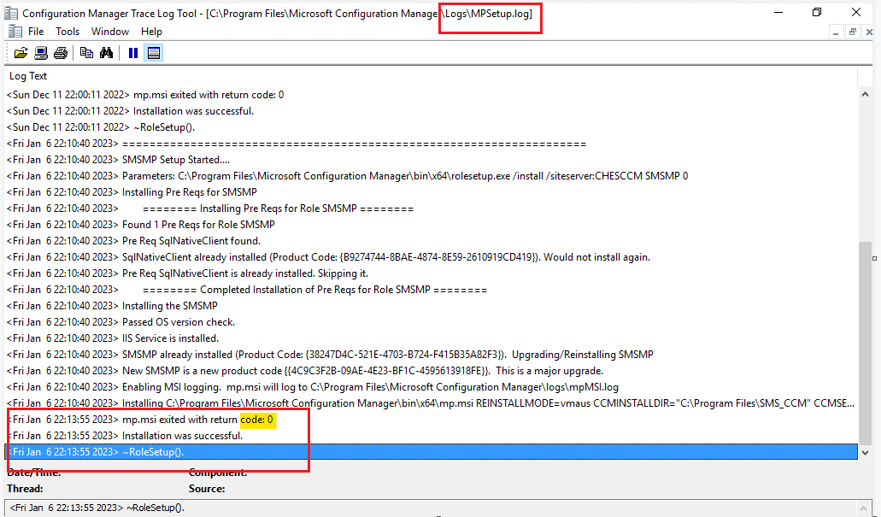
Task: Select the 'Installing C:\Program Files...mp.msi REINSTALLMODE' line
Action: [x=431, y=403]
